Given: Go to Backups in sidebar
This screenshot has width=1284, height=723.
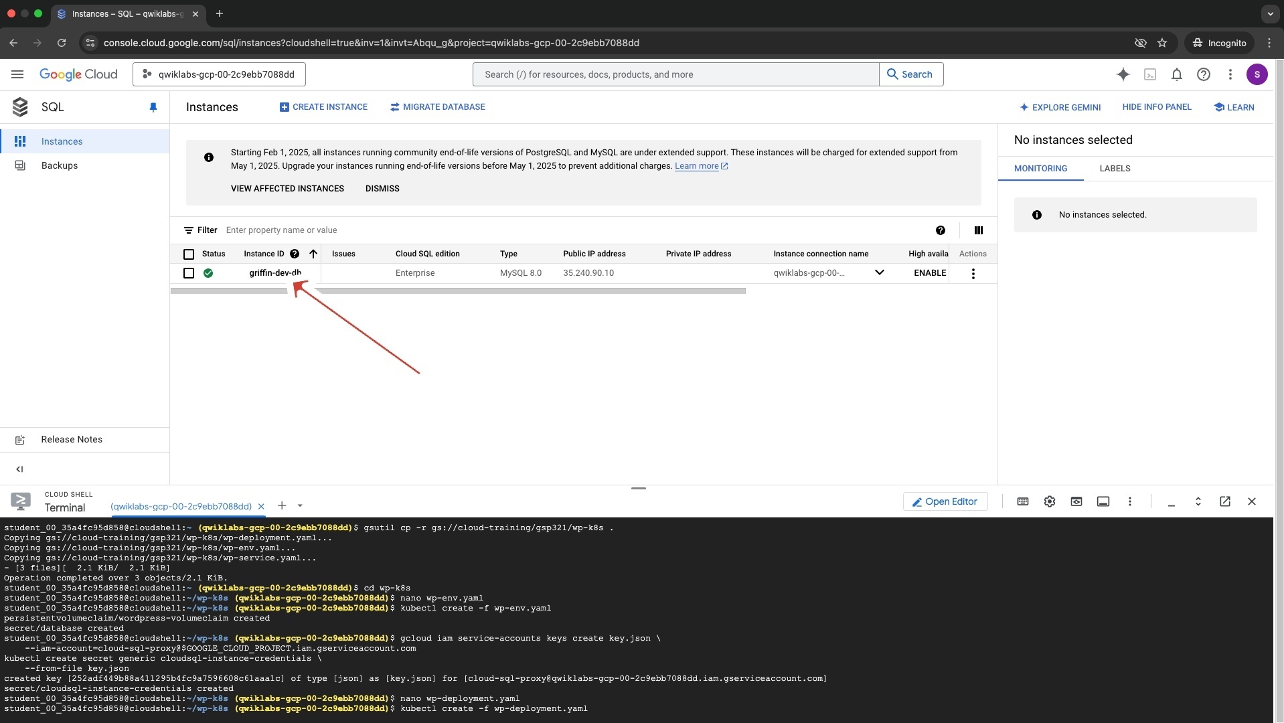Looking at the screenshot, I should point(84,165).
